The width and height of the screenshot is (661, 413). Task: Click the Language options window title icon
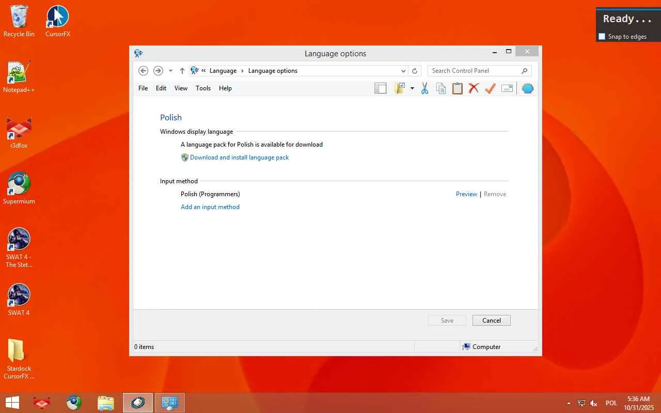pos(138,53)
